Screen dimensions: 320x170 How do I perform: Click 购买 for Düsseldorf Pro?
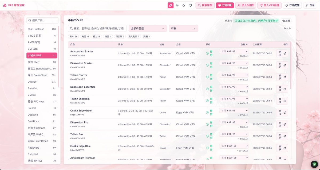[282, 125]
